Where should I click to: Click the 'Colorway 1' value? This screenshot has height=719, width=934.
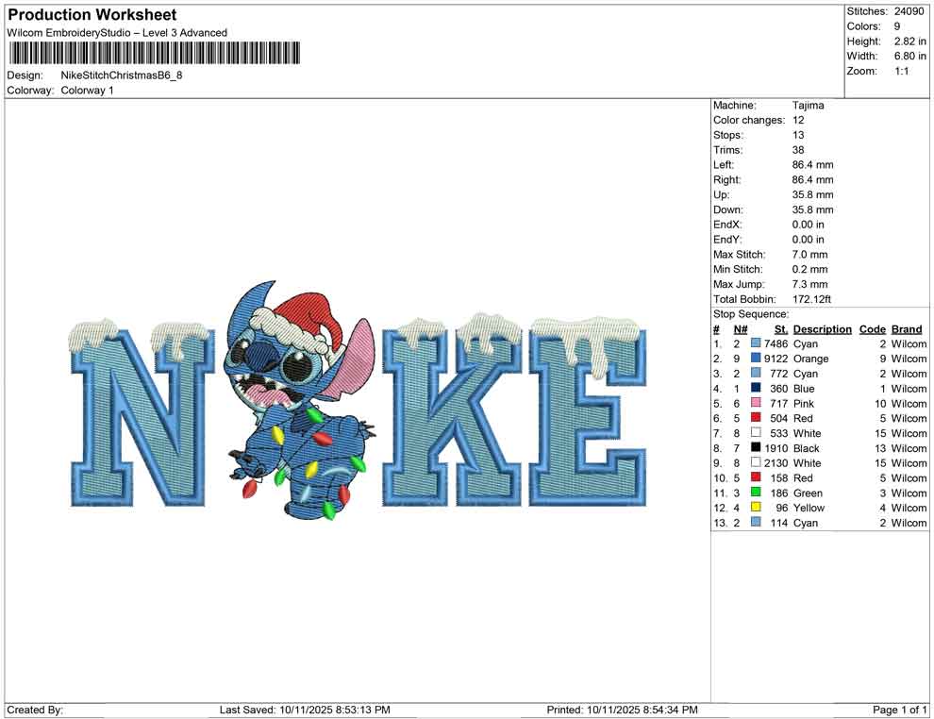coord(87,91)
